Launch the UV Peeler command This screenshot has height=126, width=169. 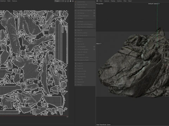85,22
